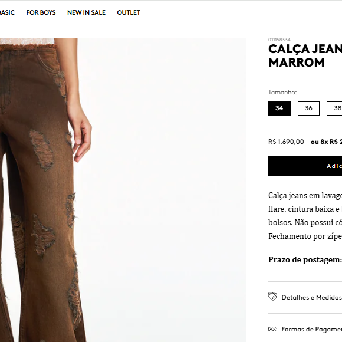The width and height of the screenshot is (342, 342).
Task: Click the 8x installment price text
Action: 326,142
